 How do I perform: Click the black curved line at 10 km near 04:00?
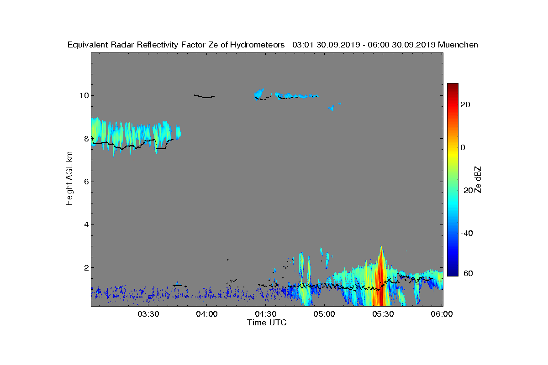pyautogui.click(x=204, y=96)
